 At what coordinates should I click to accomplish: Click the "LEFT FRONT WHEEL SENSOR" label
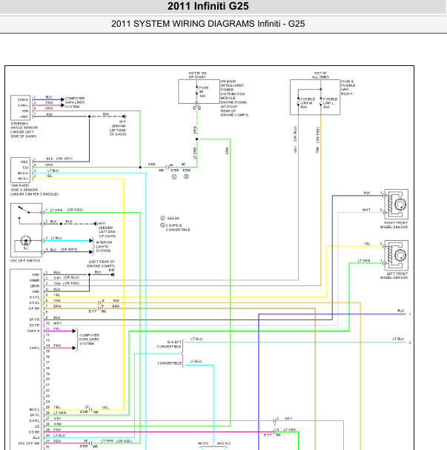[394, 276]
